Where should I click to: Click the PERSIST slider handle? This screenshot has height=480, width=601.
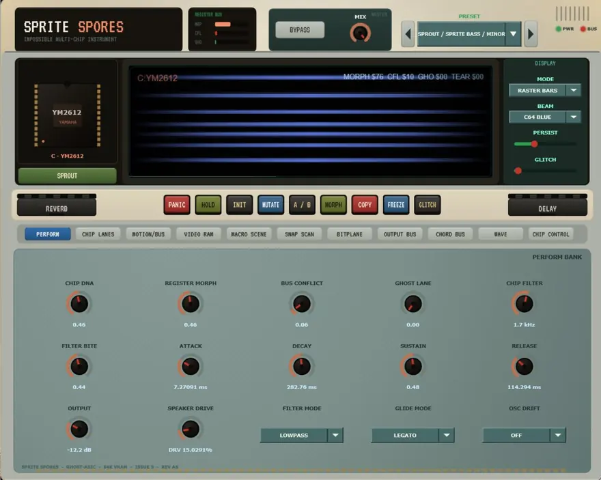(534, 144)
